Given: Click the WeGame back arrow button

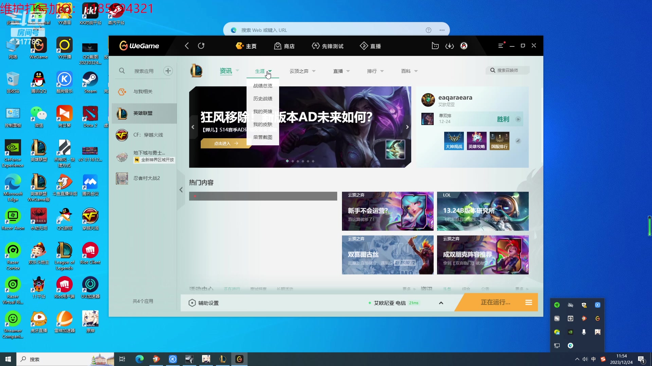Looking at the screenshot, I should point(186,46).
